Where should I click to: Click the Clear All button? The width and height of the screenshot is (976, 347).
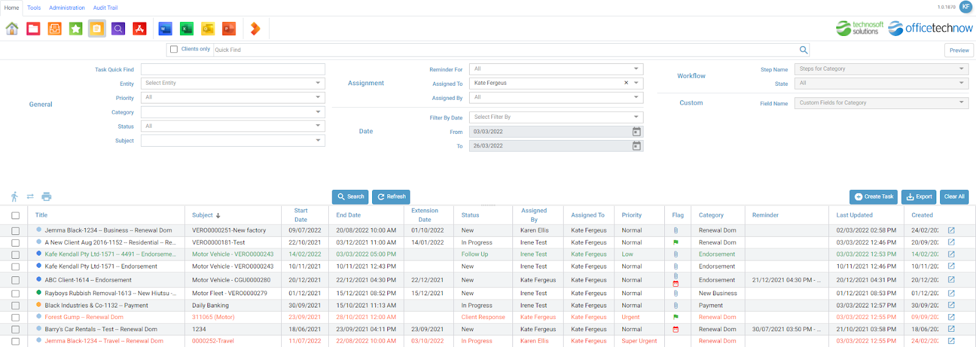point(954,197)
